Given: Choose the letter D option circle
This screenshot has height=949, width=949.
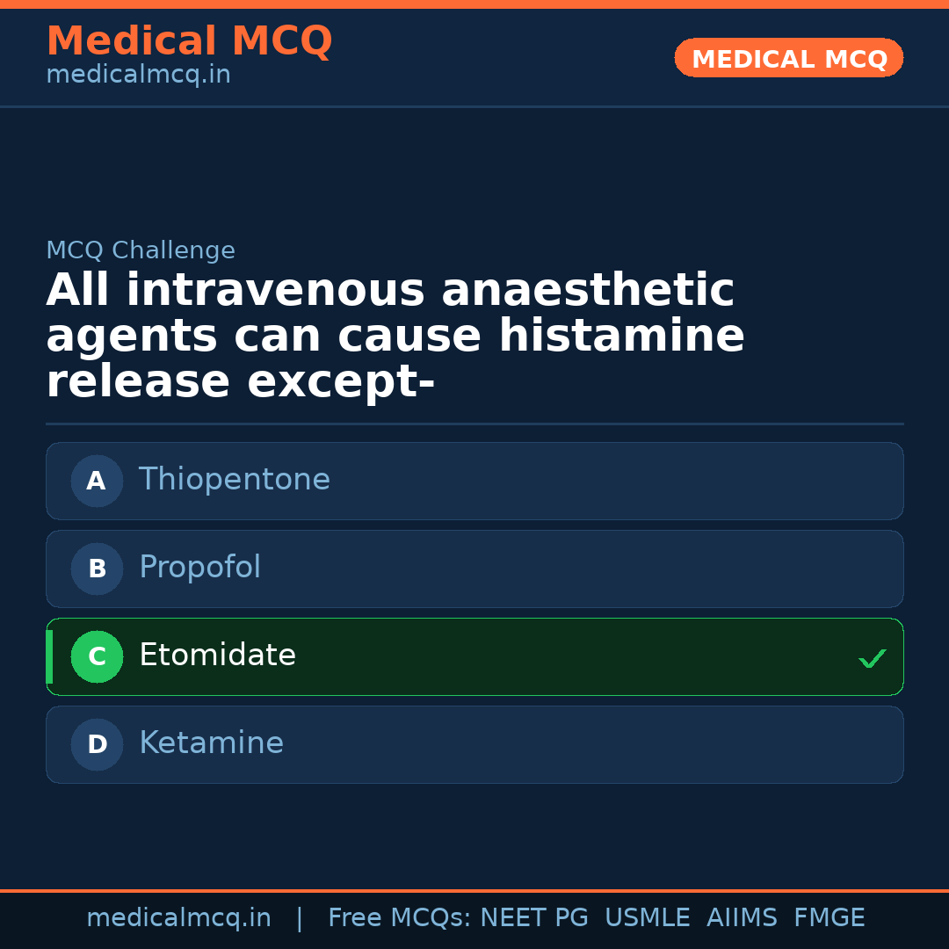Looking at the screenshot, I should pos(97,744).
